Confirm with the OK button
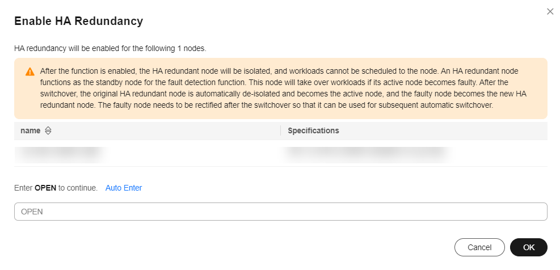The image size is (560, 270). (x=529, y=247)
